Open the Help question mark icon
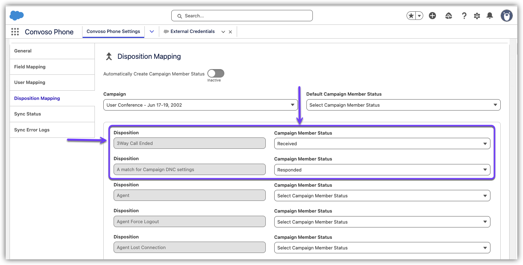 464,16
